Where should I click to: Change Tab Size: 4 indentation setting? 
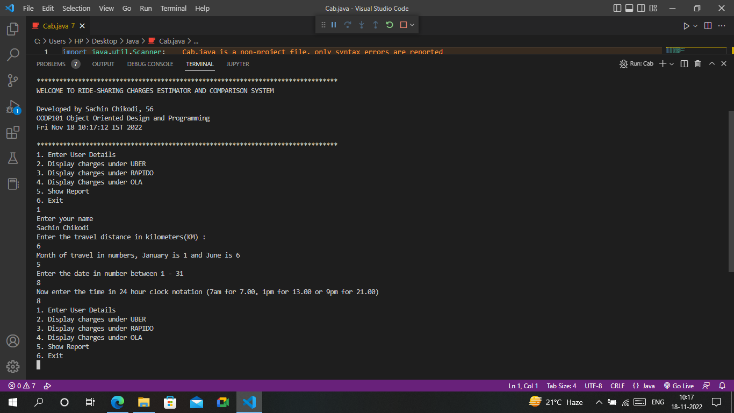562,386
